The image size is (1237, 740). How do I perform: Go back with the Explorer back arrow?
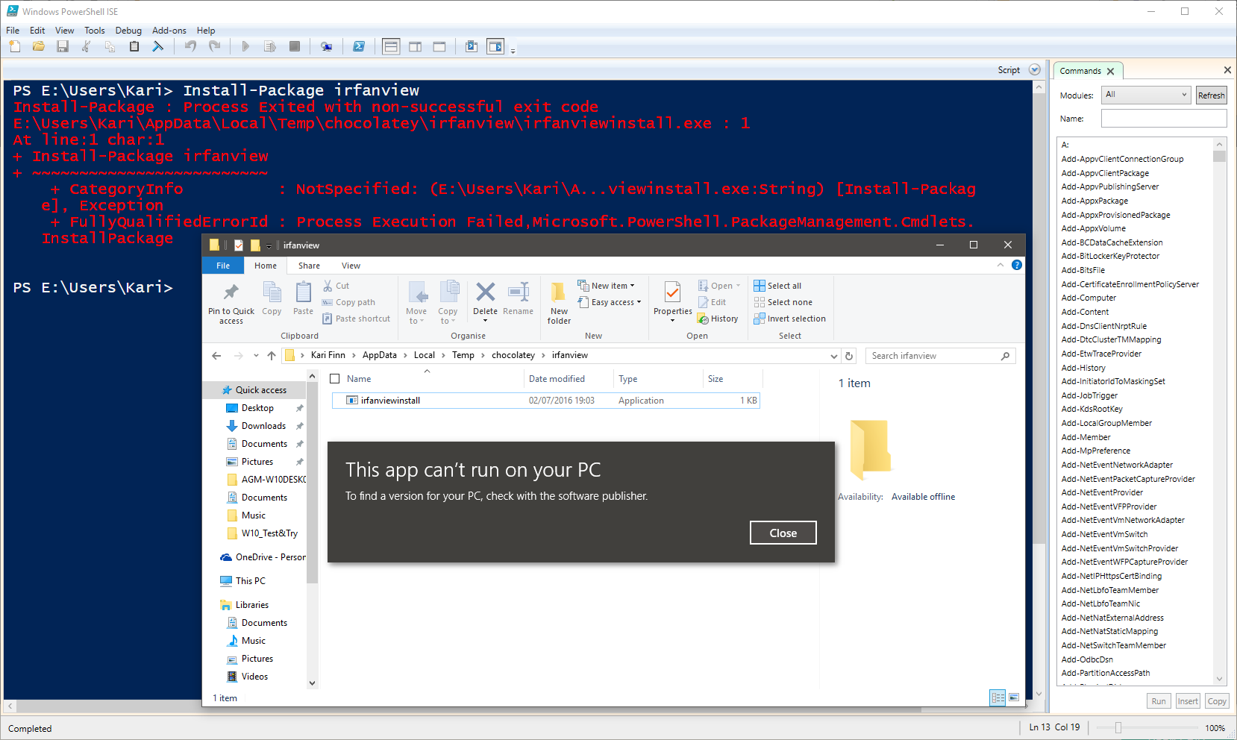pos(216,356)
